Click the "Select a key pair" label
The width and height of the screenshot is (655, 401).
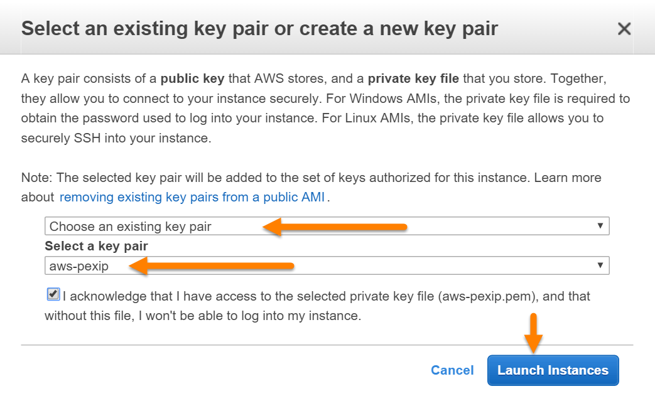tap(96, 246)
